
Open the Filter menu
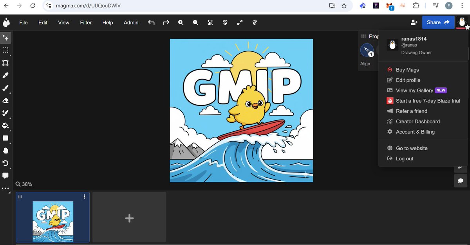86,23
